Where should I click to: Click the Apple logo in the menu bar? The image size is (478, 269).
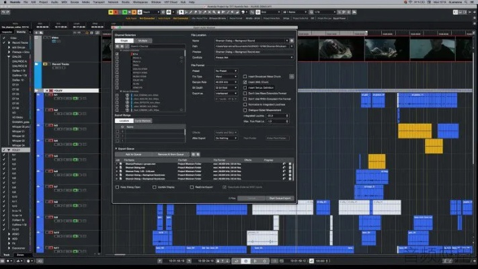coord(5,3)
